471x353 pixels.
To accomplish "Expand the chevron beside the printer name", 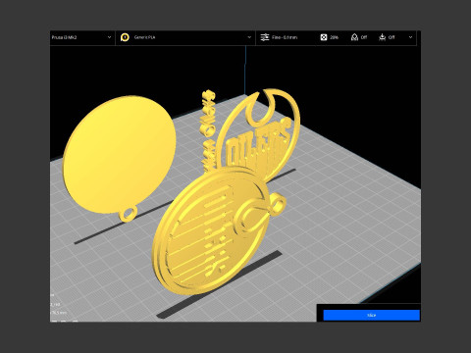I will (x=109, y=37).
